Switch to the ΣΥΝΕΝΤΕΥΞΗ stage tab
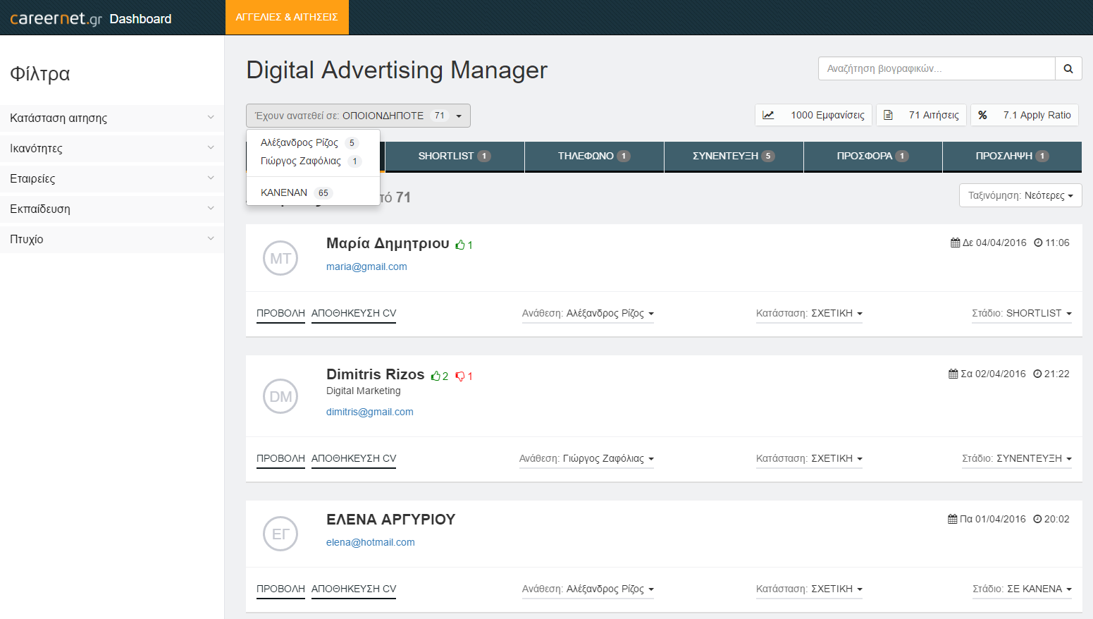Screen dimensions: 1093x619 pyautogui.click(x=734, y=157)
